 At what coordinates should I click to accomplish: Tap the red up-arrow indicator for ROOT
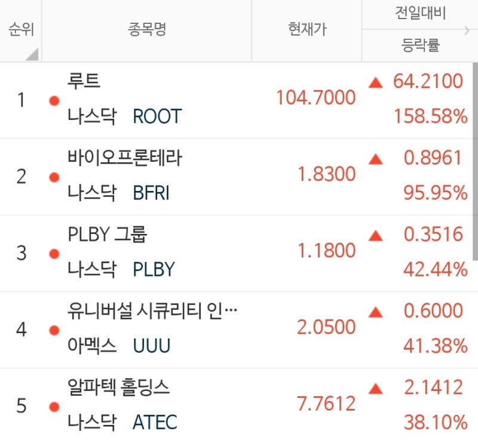[376, 82]
